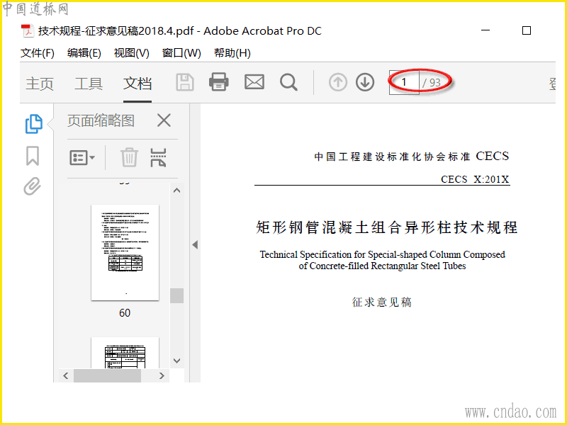Click the Save file floppy icon
Screen dimensions: 567x425
click(185, 82)
